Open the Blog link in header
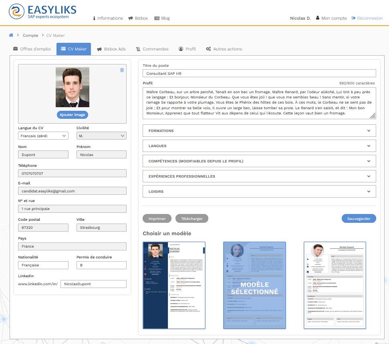Viewport: 389px width, 344px height. pos(162,18)
